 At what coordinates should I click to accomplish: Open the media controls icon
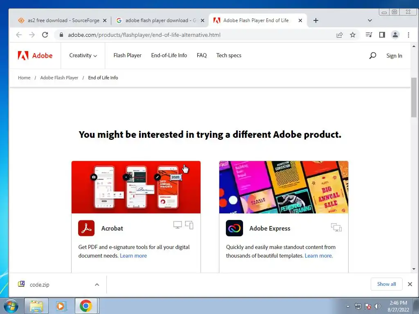coord(369,35)
